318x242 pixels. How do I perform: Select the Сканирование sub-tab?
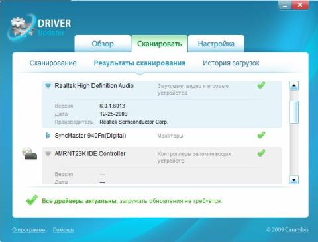pyautogui.click(x=53, y=63)
